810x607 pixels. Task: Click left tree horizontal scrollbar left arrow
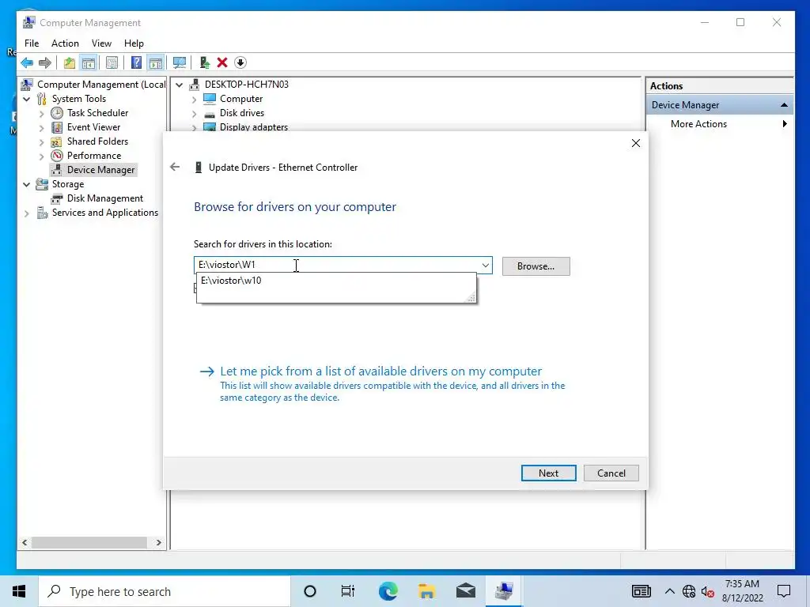(25, 542)
